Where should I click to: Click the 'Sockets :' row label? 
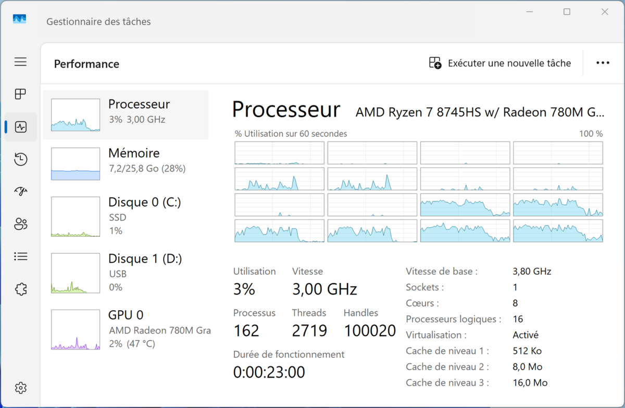(x=424, y=287)
